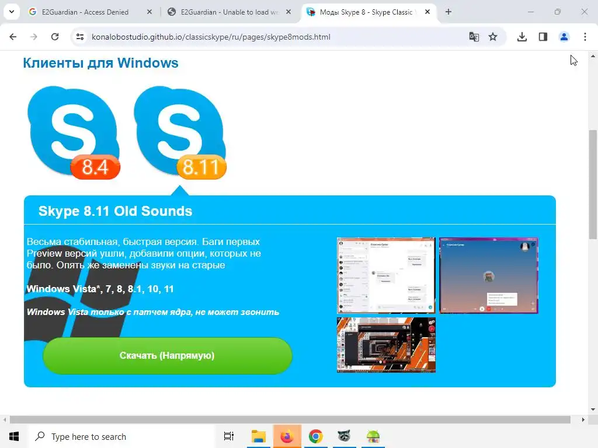
Task: Click the vertical scrollbar down arrow
Action: [x=593, y=409]
